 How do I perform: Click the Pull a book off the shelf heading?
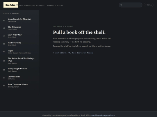[x=79, y=32]
